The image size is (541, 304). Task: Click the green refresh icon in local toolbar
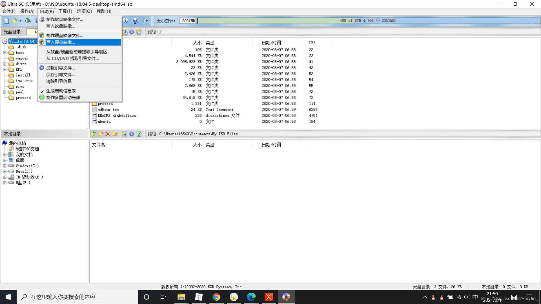pyautogui.click(x=139, y=134)
